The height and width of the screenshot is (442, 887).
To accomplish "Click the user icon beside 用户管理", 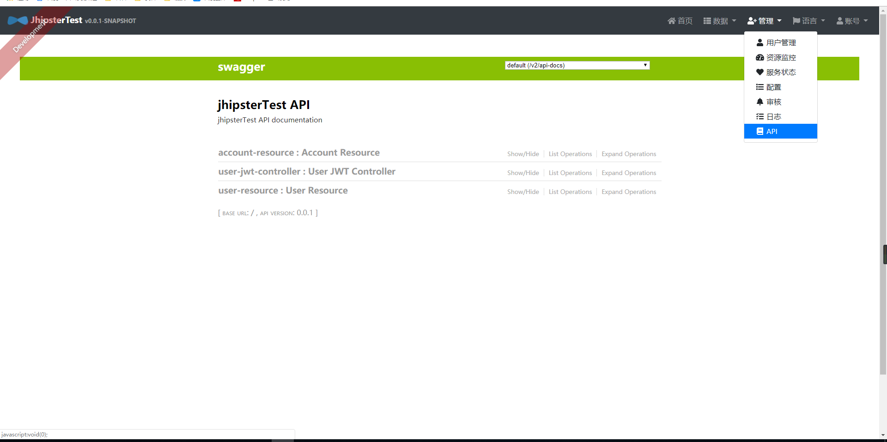I will [x=760, y=42].
